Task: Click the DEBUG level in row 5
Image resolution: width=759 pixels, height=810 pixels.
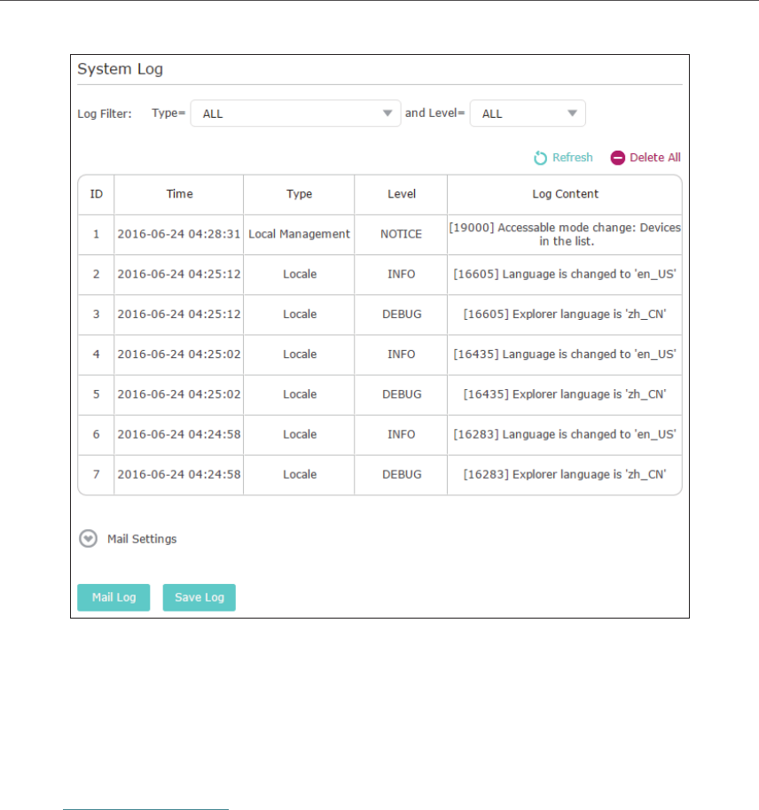Action: (x=402, y=394)
